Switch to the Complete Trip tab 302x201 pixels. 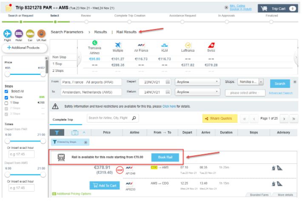click(63, 119)
